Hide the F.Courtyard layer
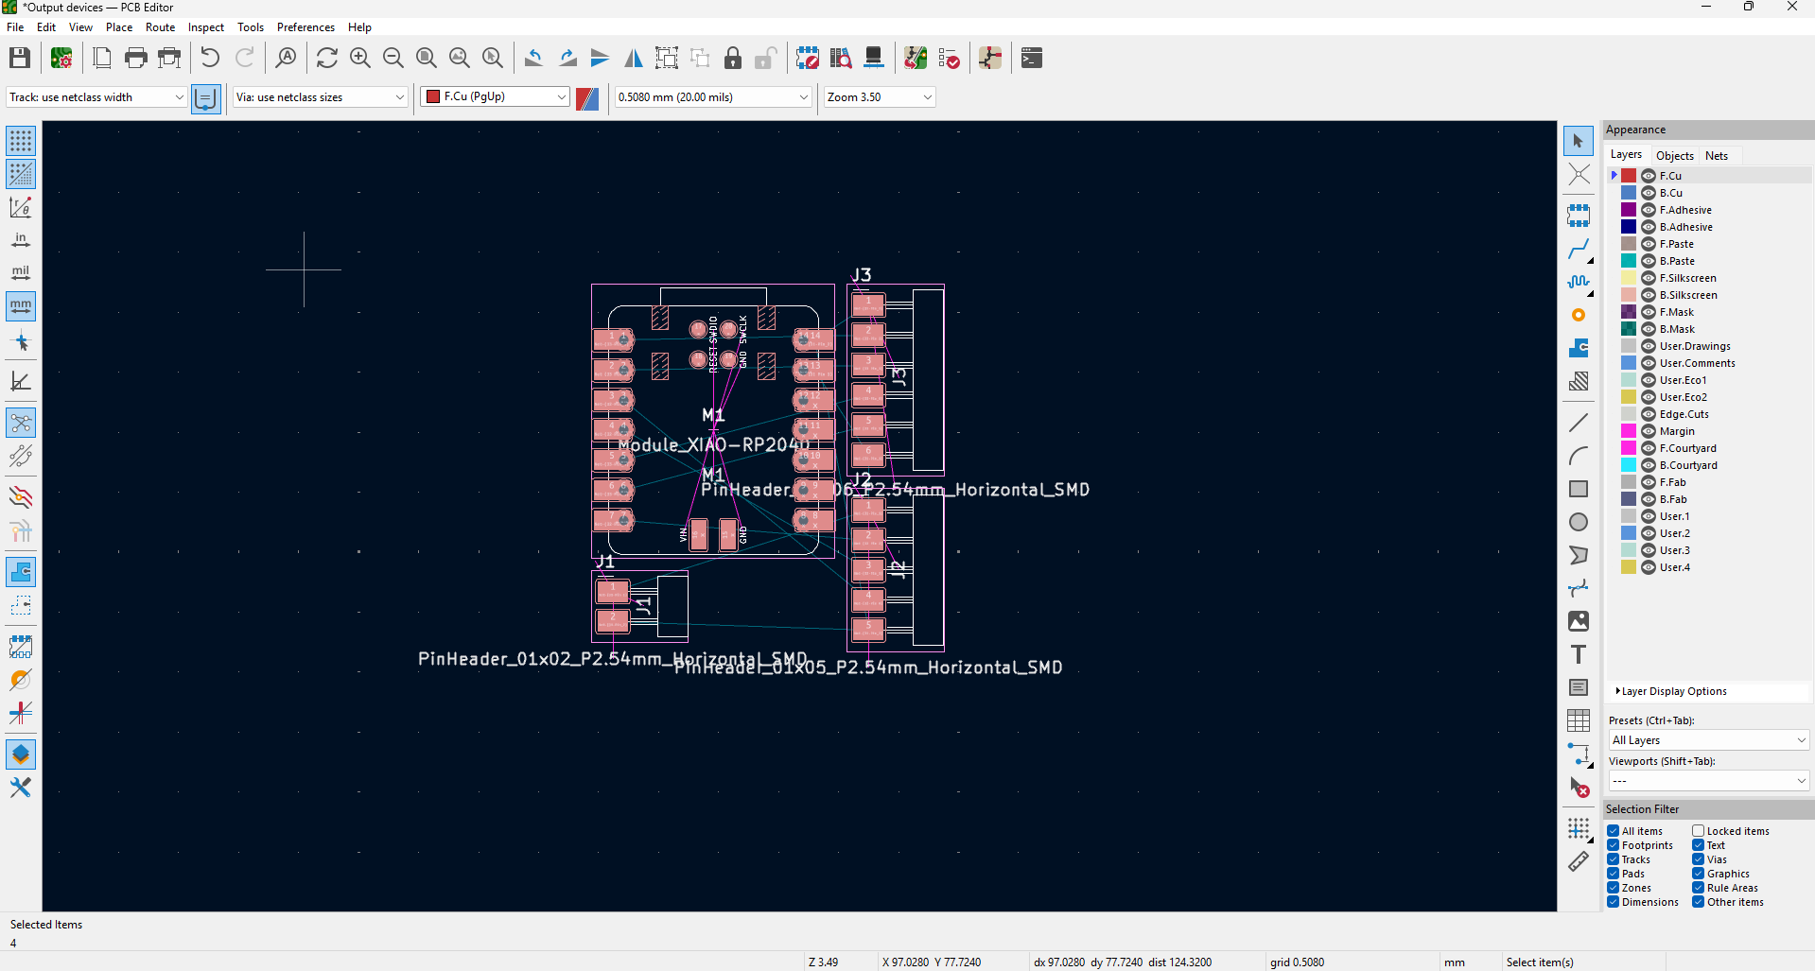Viewport: 1815px width, 971px height. 1649,448
